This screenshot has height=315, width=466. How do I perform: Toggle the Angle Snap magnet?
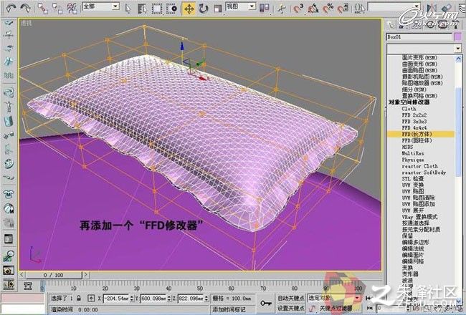coord(313,9)
